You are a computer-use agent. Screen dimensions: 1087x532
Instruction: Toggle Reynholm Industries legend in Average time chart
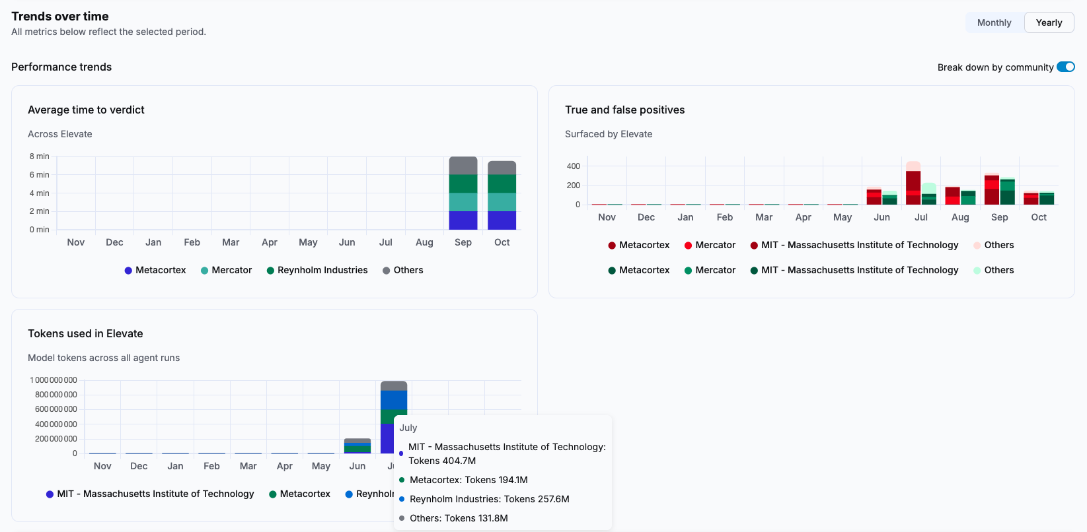pos(317,270)
